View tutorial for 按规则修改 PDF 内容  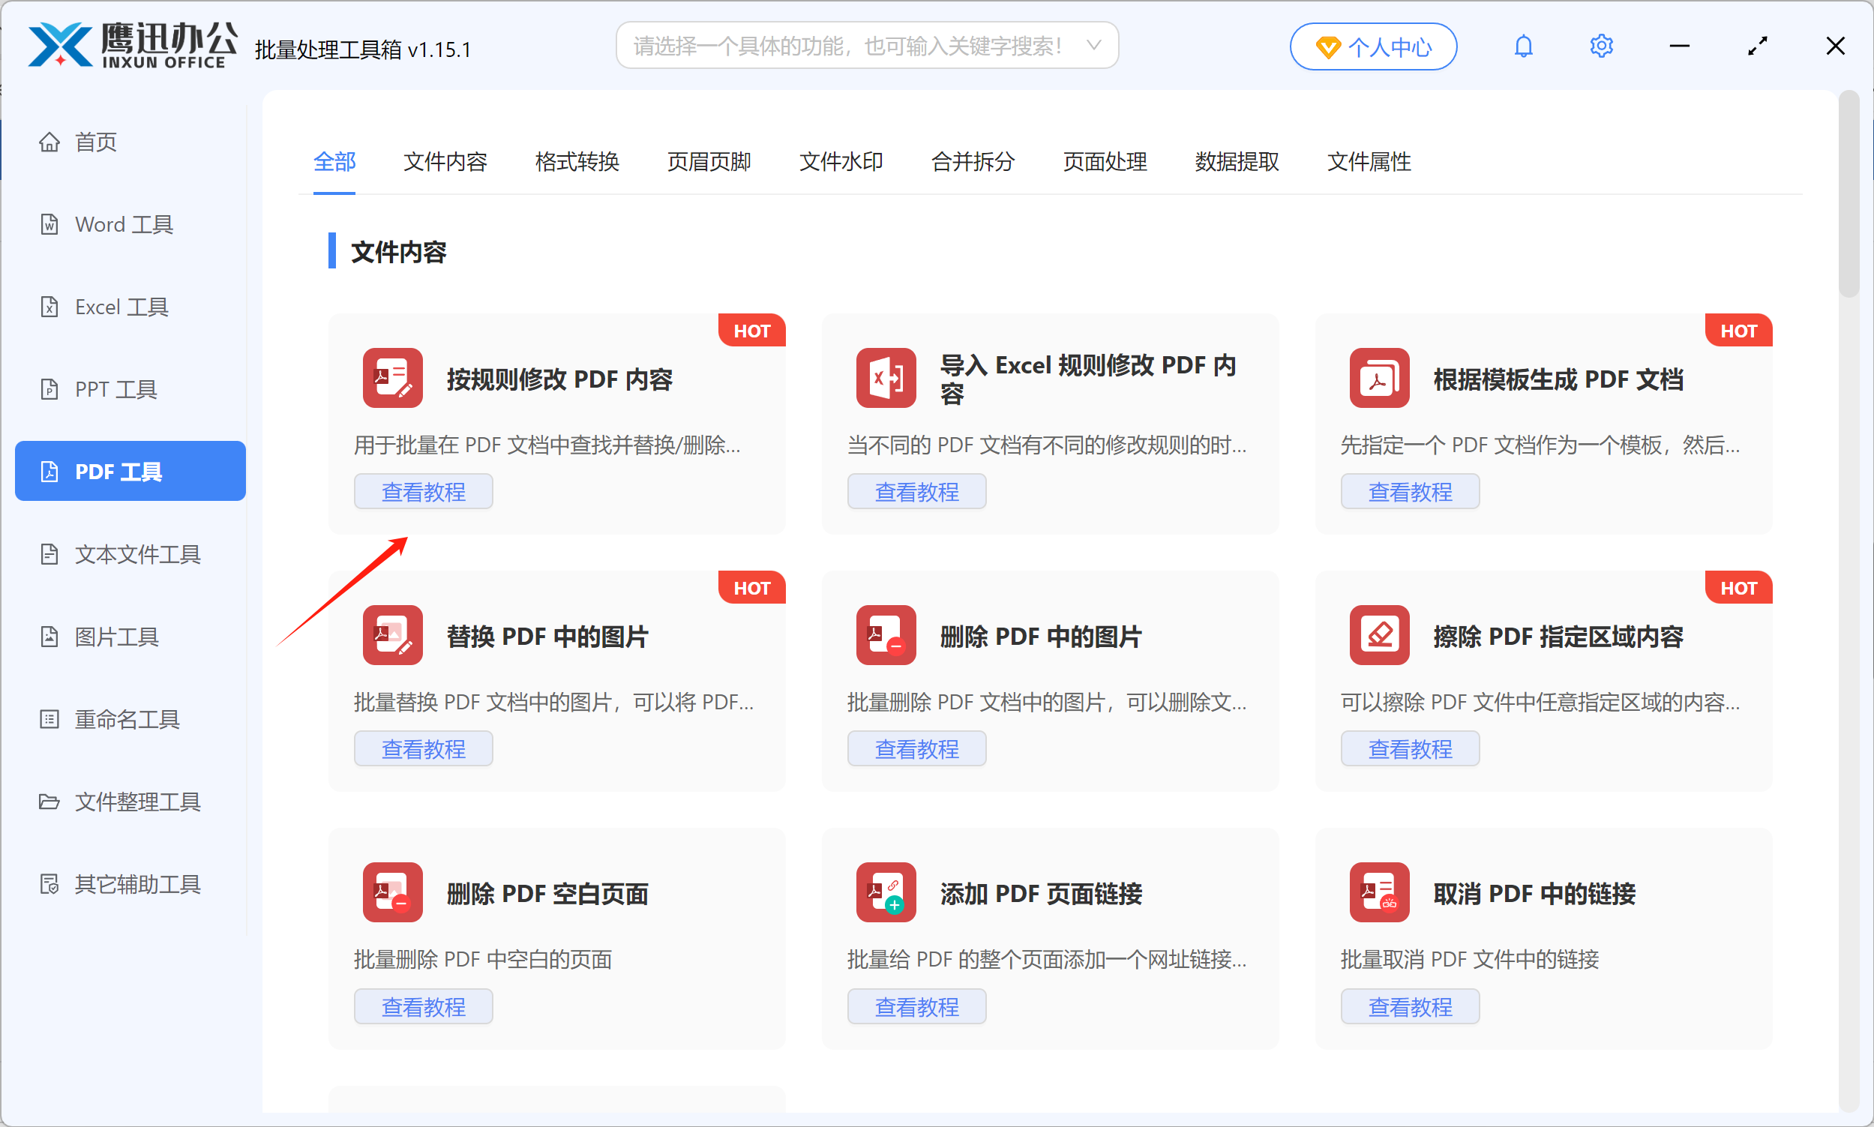[x=424, y=492]
